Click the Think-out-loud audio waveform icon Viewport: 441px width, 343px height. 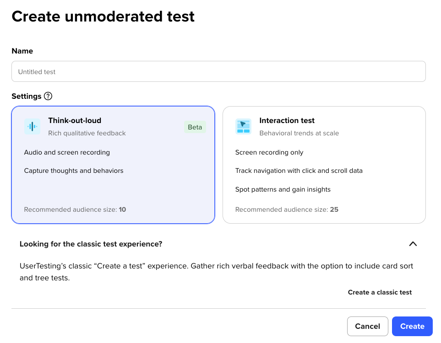32,126
